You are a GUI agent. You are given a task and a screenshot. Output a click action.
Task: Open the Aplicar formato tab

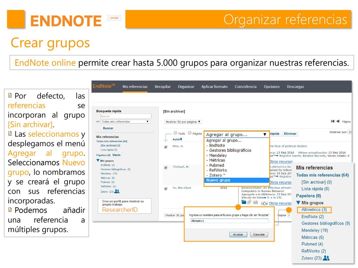[214, 87]
